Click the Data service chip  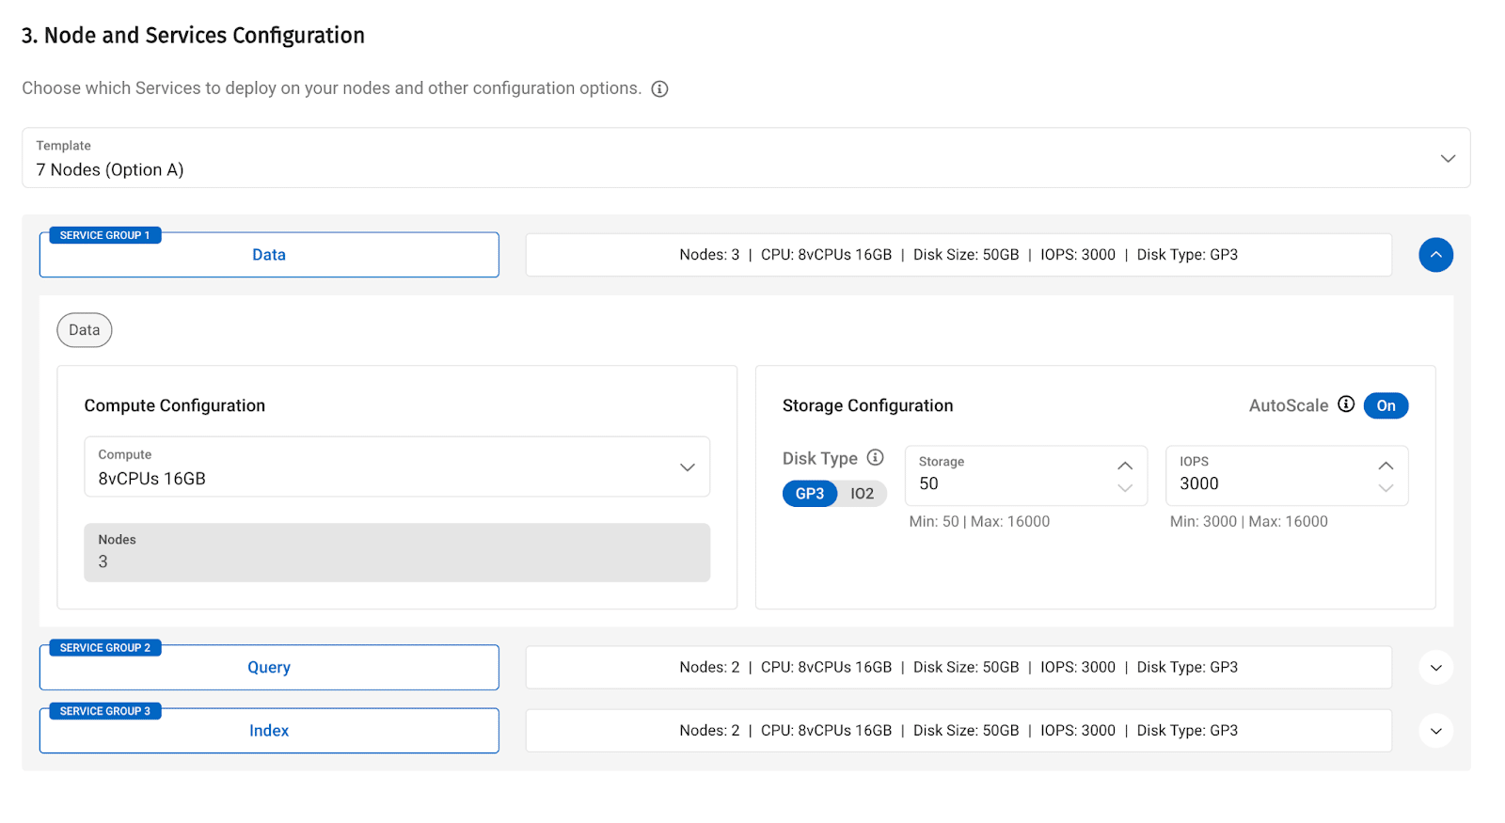[x=85, y=330]
